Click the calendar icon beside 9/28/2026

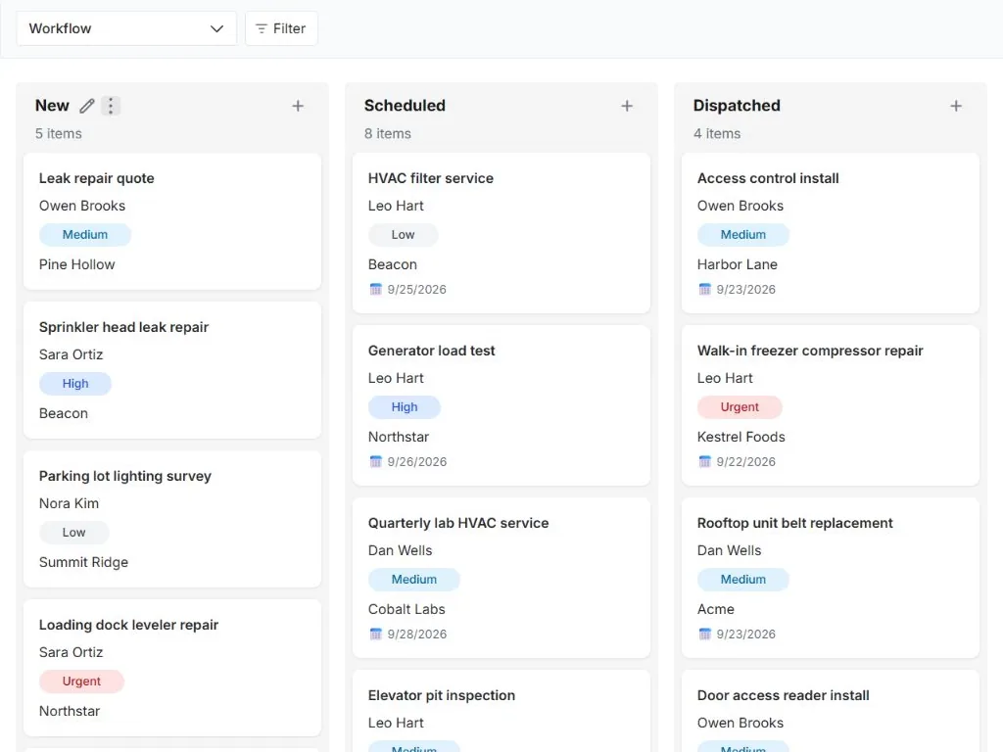[x=375, y=634]
